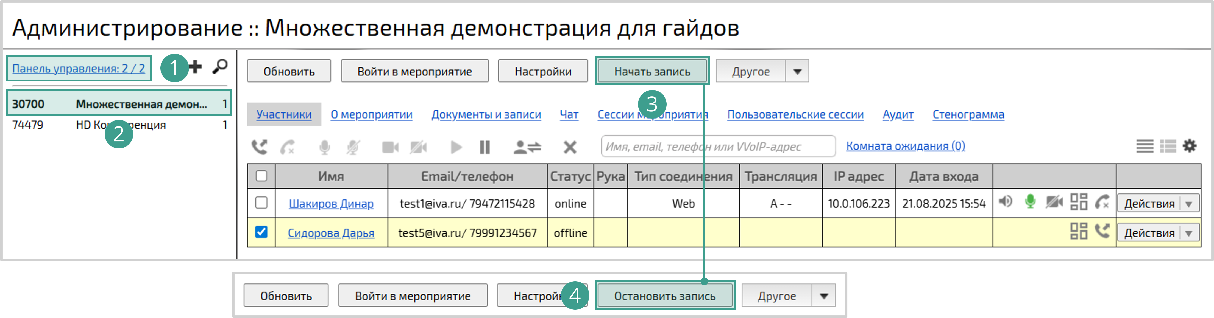Open the Другое dropdown menu
1214x318 pixels.
pos(798,71)
